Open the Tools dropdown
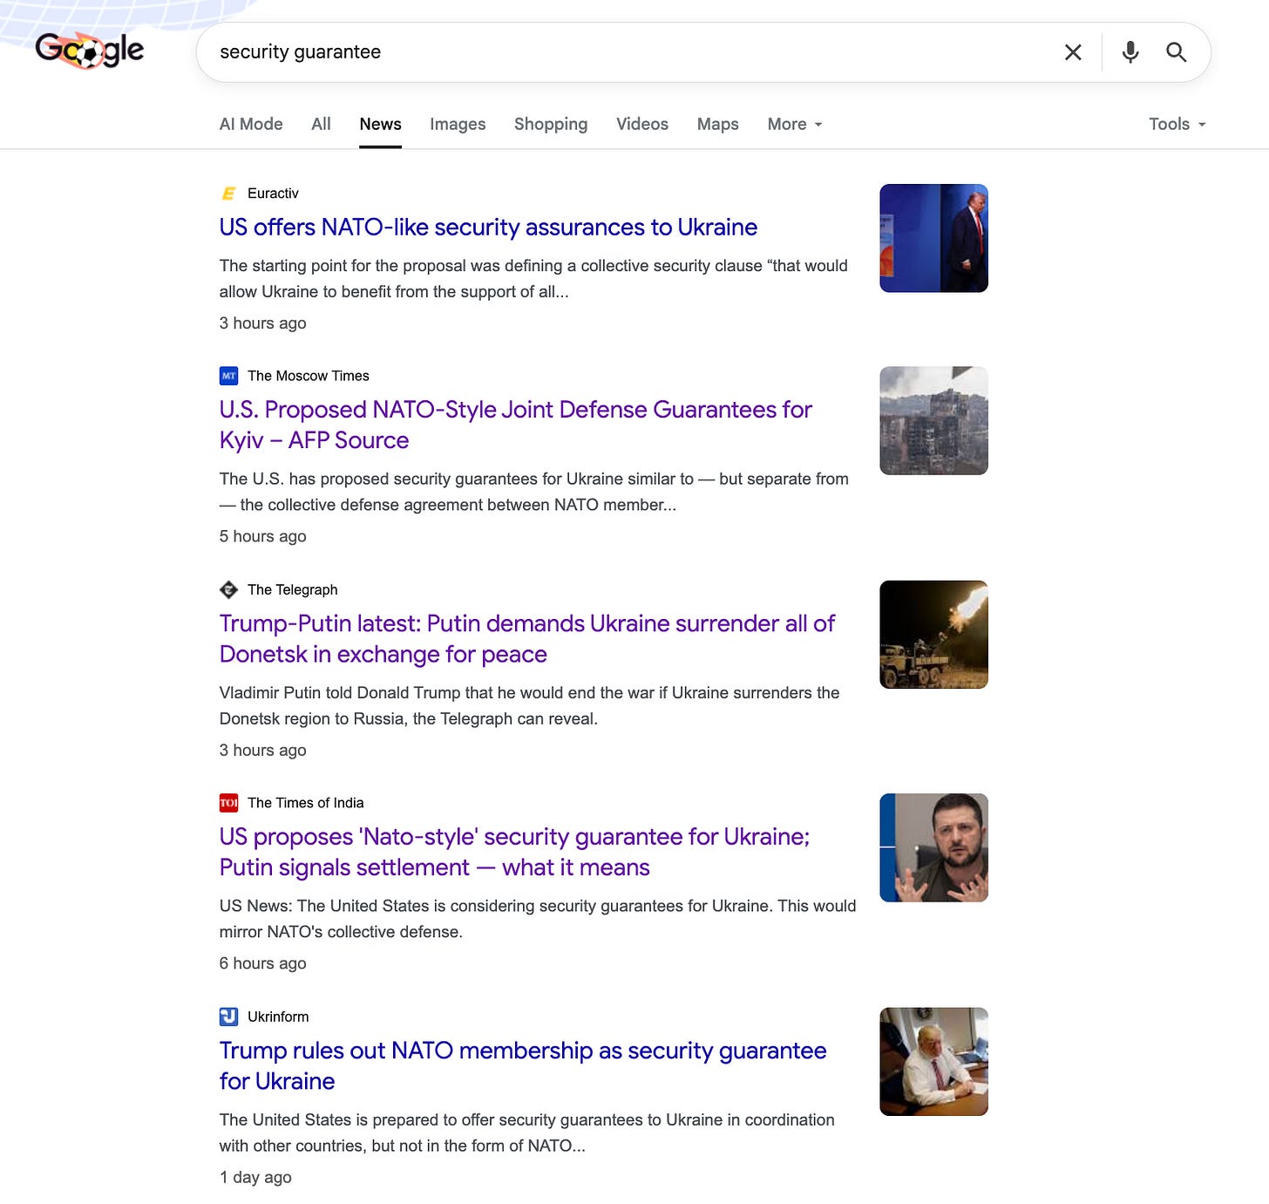Screen dimensions: 1269x1204 1177,124
